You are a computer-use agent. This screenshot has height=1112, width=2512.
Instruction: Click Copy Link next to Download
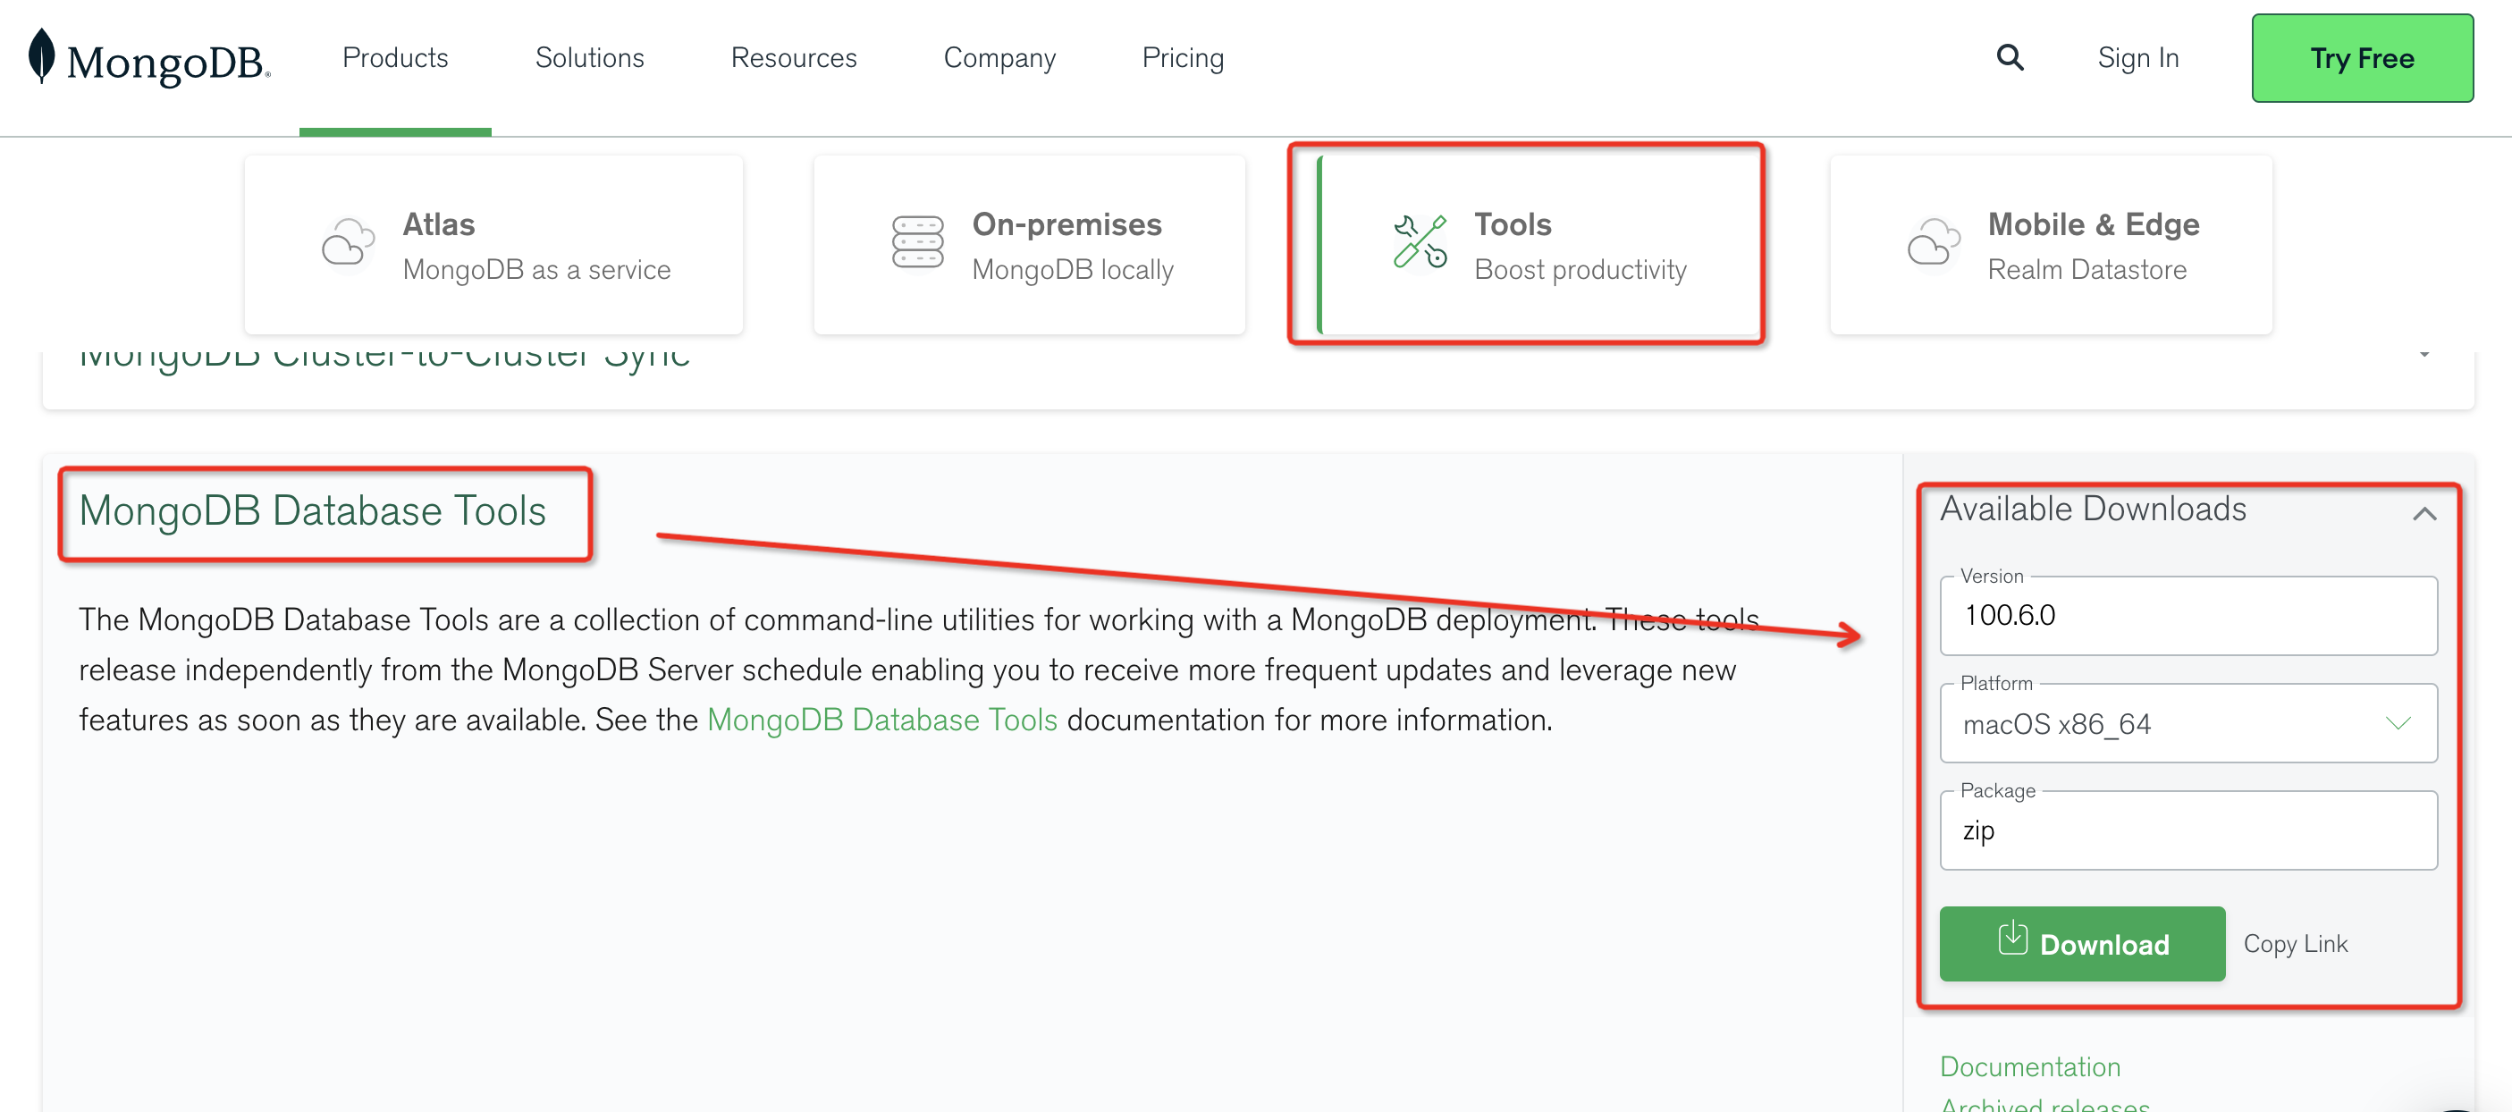2295,943
